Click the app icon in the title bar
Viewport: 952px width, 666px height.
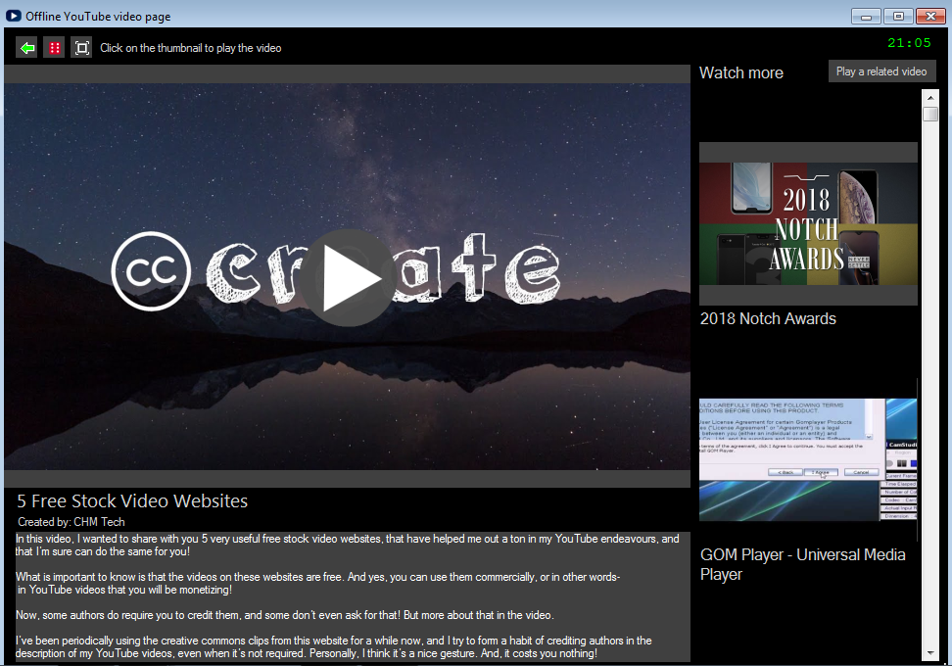pyautogui.click(x=13, y=16)
